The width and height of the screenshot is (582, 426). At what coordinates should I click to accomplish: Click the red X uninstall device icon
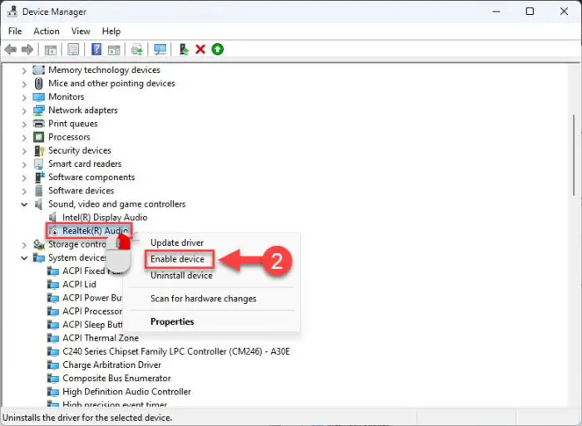(200, 50)
